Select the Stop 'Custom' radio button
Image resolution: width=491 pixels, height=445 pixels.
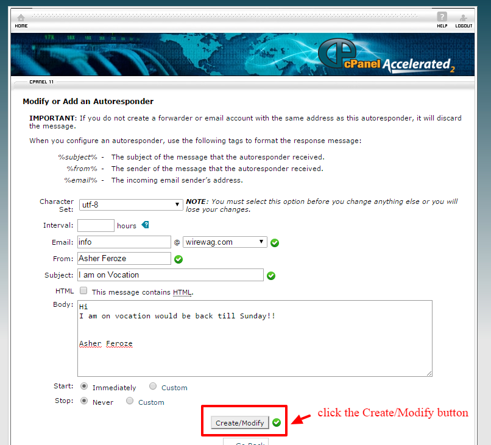130,401
